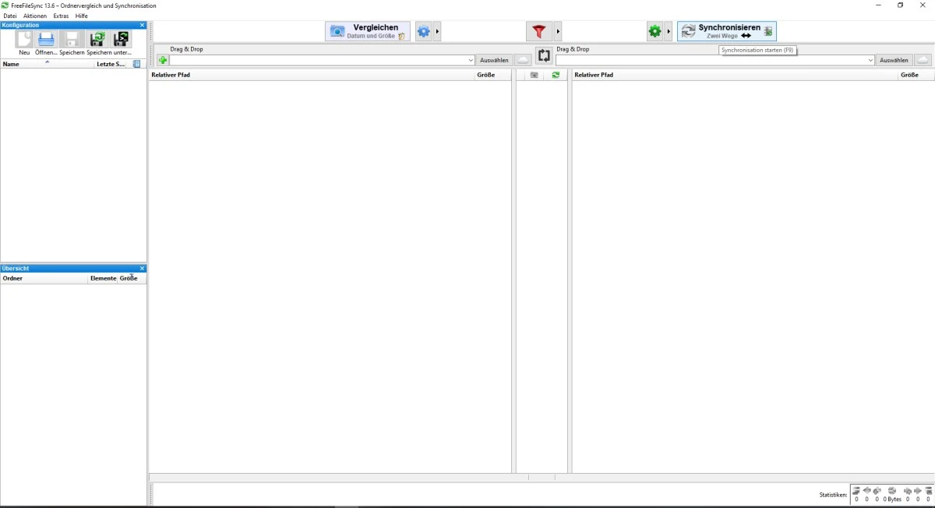Open a configuration via Öffnen icon

pyautogui.click(x=46, y=39)
